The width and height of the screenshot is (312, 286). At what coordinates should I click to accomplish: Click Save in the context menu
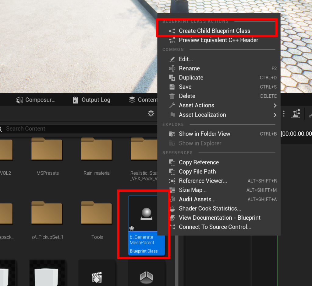218,87
